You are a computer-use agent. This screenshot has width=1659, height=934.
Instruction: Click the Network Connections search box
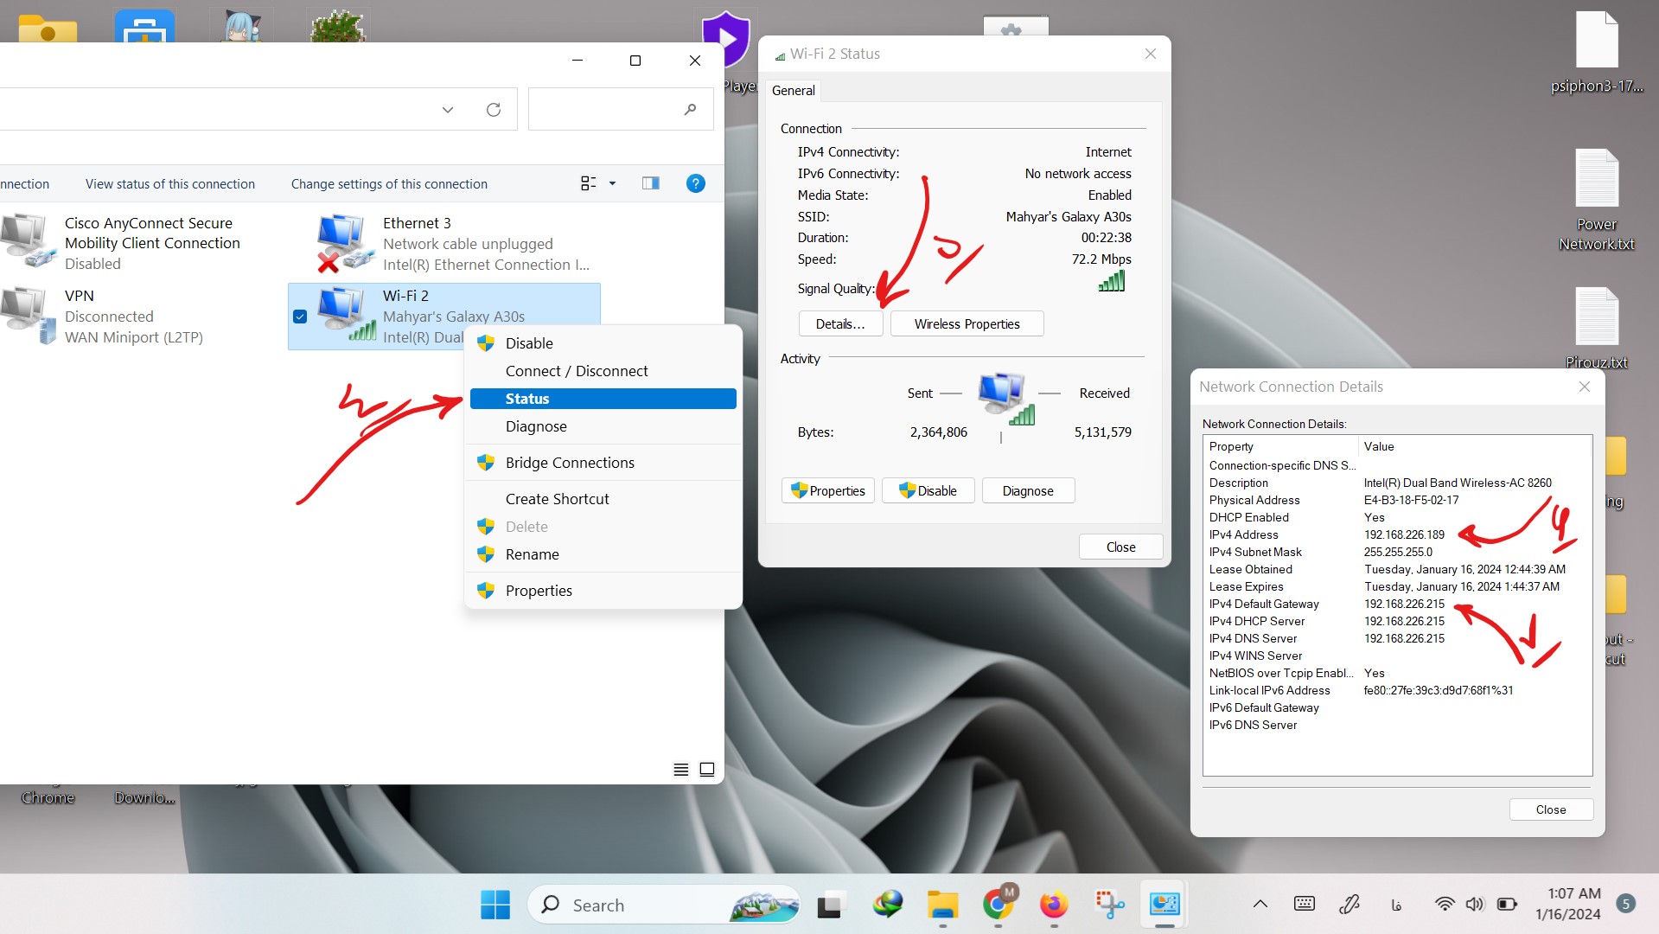pyautogui.click(x=621, y=110)
